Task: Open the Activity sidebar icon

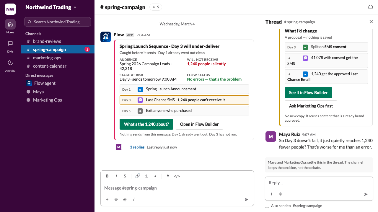Action: [x=10, y=63]
